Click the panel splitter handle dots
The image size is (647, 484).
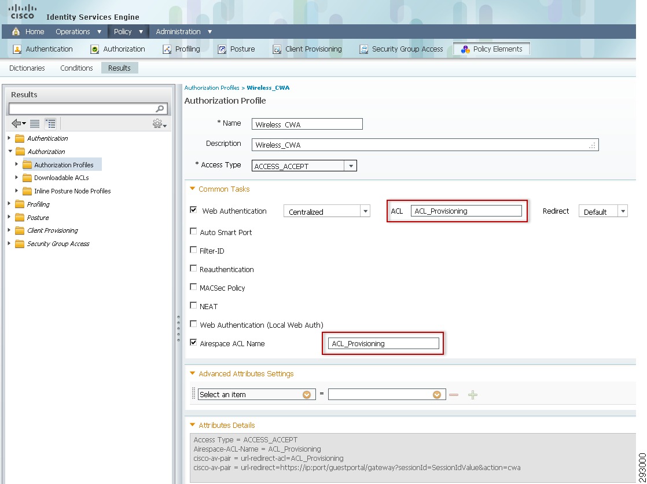pos(178,329)
